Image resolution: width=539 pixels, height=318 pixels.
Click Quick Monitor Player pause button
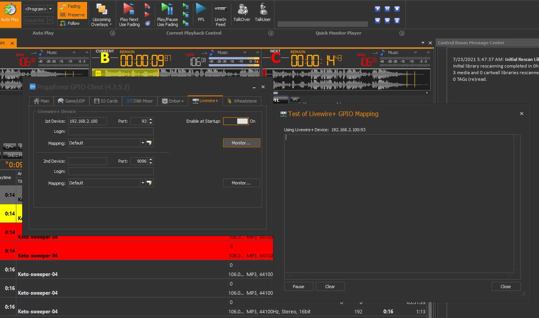(387, 9)
